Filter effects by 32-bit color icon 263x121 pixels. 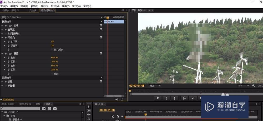49,109
